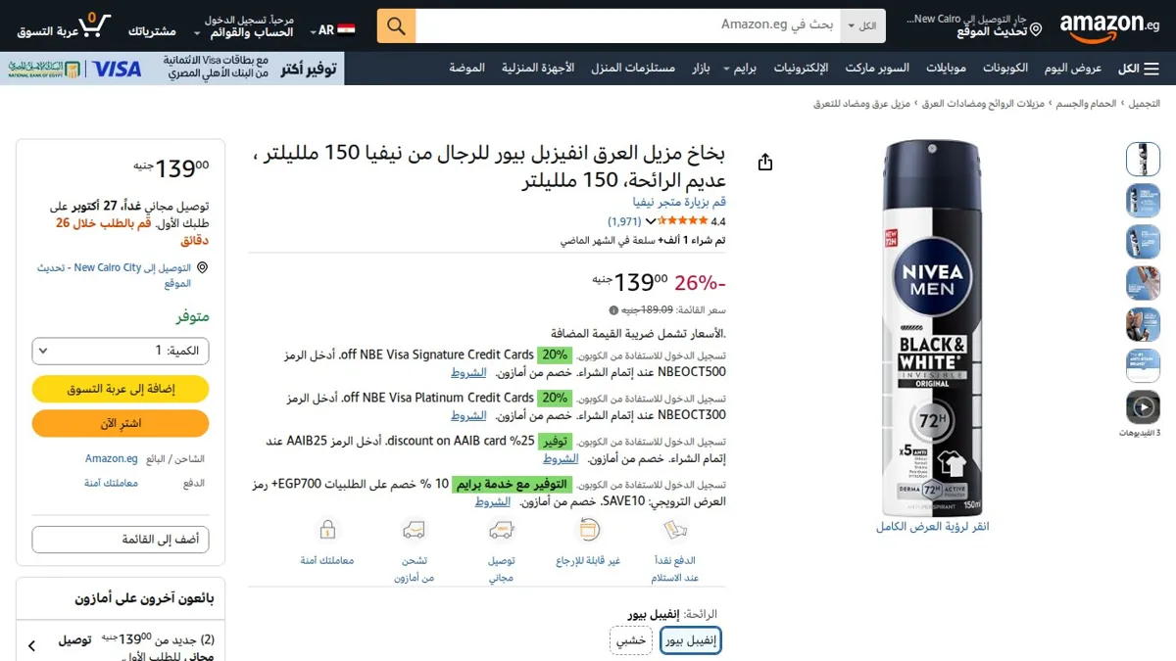
Task: Open the 1,971 reviews link
Action: pos(624,222)
